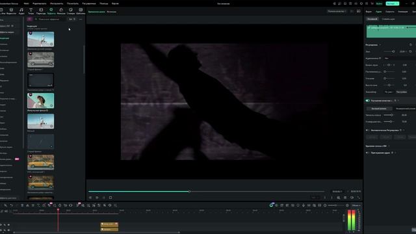Seek using the preview progress bar handle

click(x=189, y=191)
